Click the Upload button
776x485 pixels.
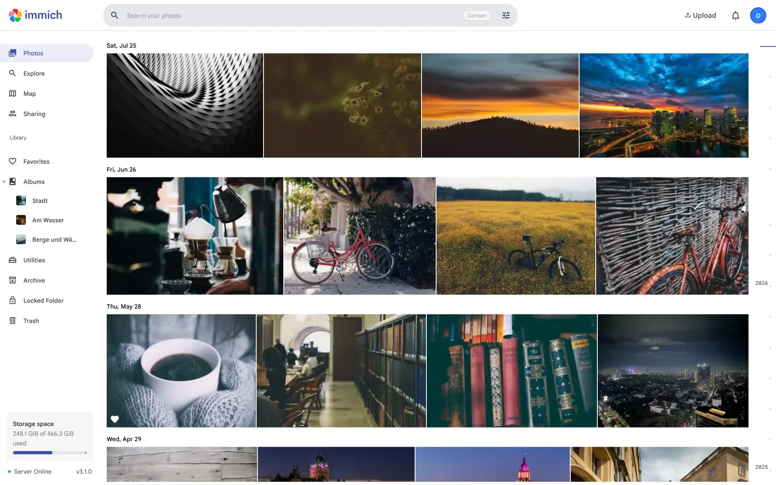click(700, 15)
